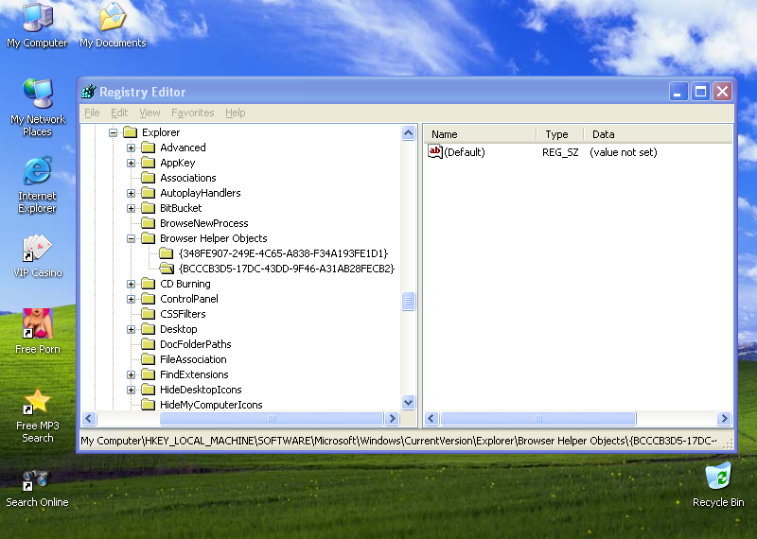This screenshot has width=757, height=539.
Task: Click the VIP Casino desktop shortcut
Action: point(37,249)
